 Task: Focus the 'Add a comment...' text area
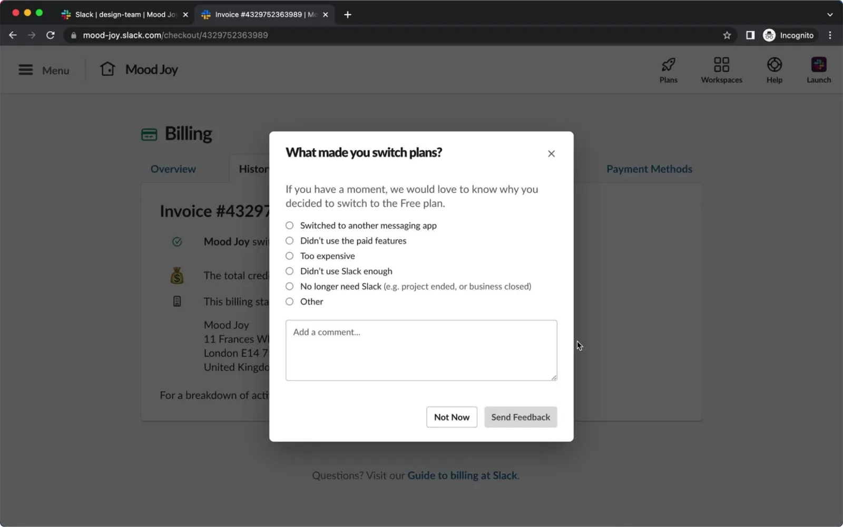pos(421,350)
